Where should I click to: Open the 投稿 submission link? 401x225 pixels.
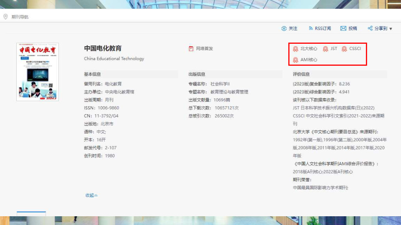pyautogui.click(x=353, y=29)
